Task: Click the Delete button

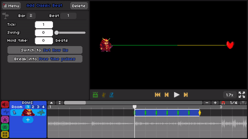Action: point(79,6)
